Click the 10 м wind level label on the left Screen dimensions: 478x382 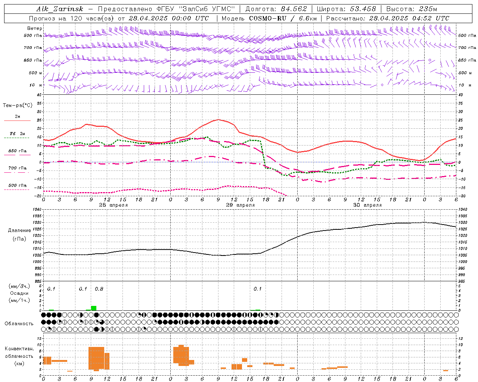pyautogui.click(x=36, y=85)
